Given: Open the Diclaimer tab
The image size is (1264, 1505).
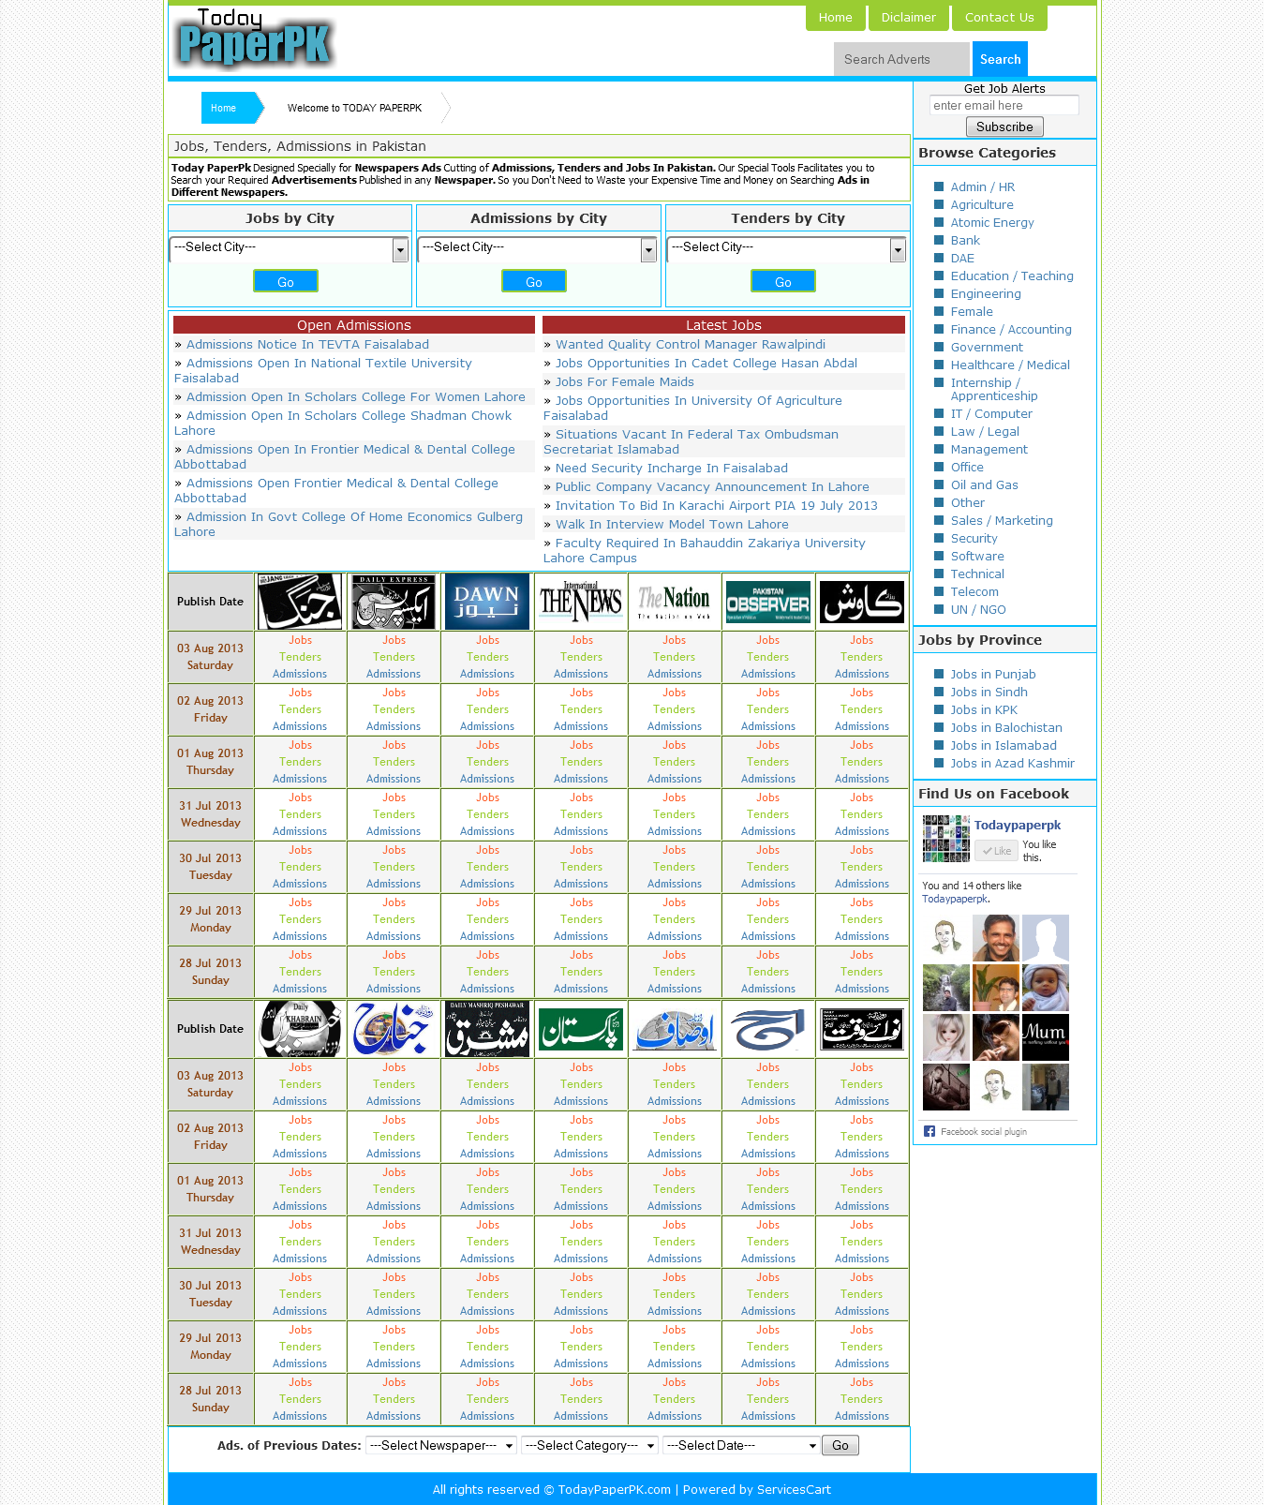Looking at the screenshot, I should tap(908, 18).
